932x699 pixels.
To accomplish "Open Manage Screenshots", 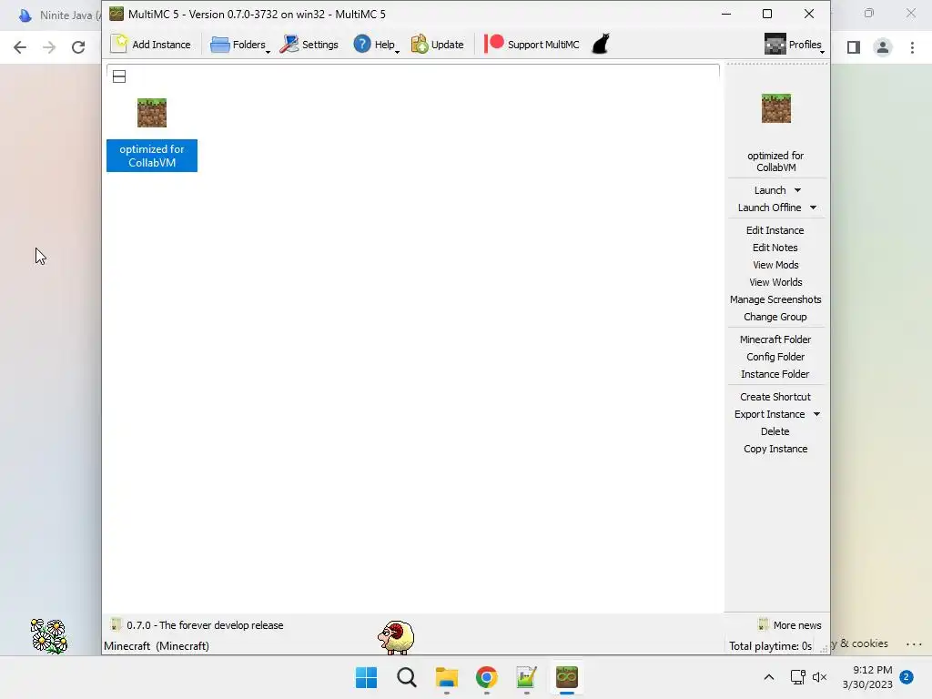I will [x=775, y=299].
